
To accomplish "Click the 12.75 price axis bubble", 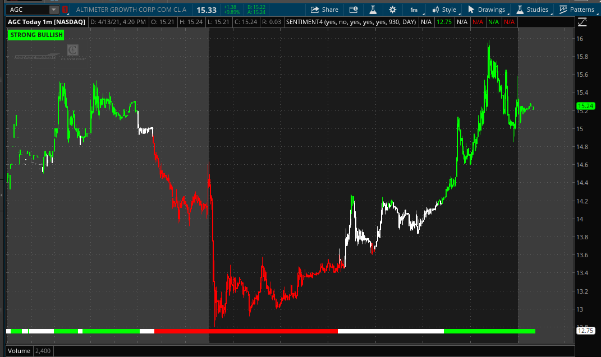I will coord(586,331).
